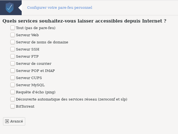178x134 pixels.
Task: Enable Serveur de courrier access
Action: (13, 63)
